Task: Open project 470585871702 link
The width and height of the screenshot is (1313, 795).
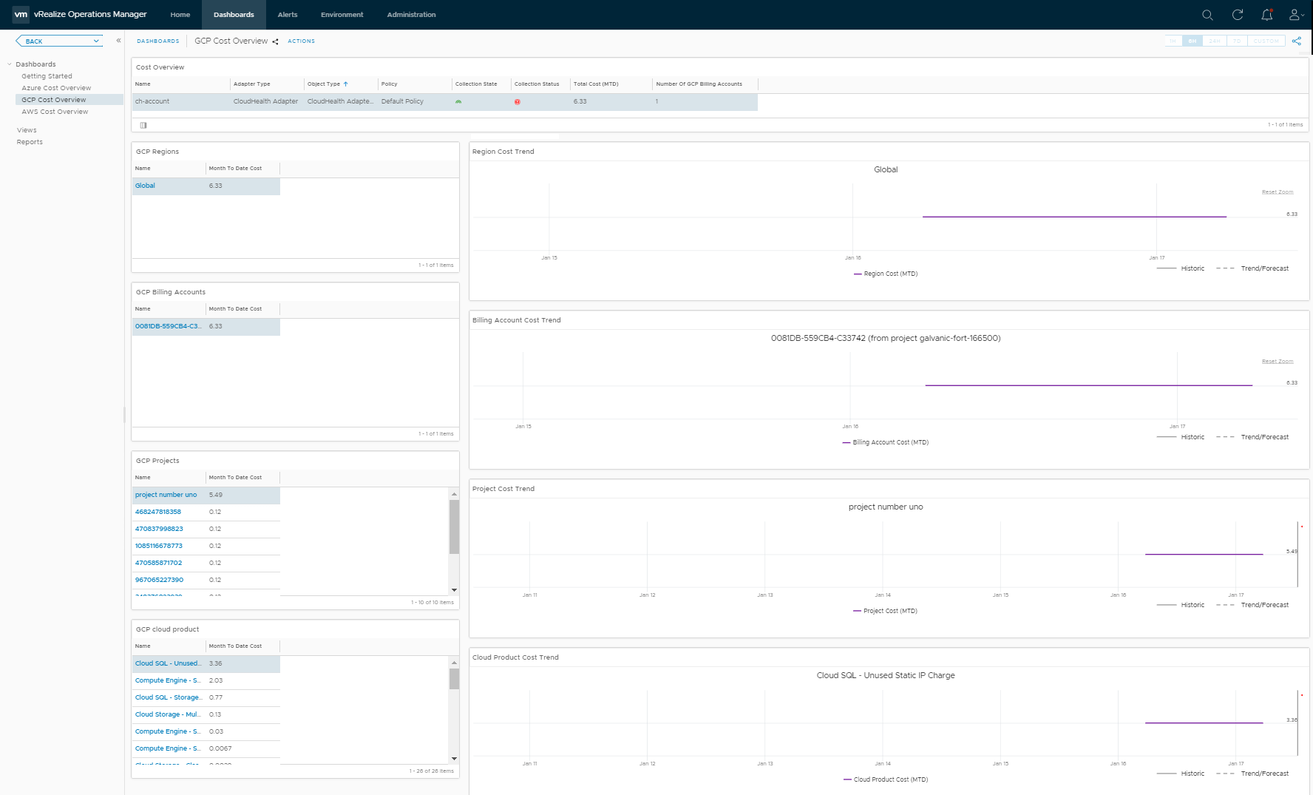Action: 158,563
